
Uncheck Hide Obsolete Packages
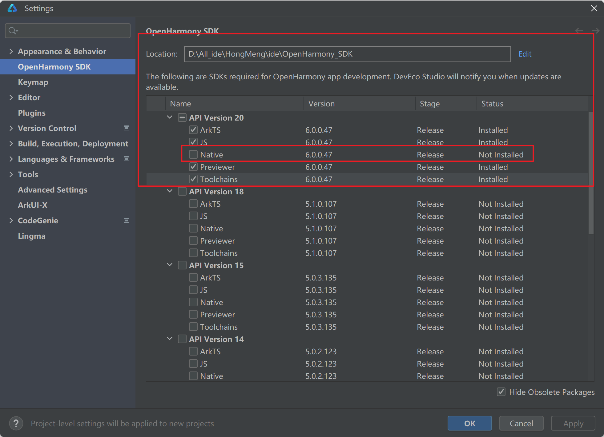coord(501,392)
